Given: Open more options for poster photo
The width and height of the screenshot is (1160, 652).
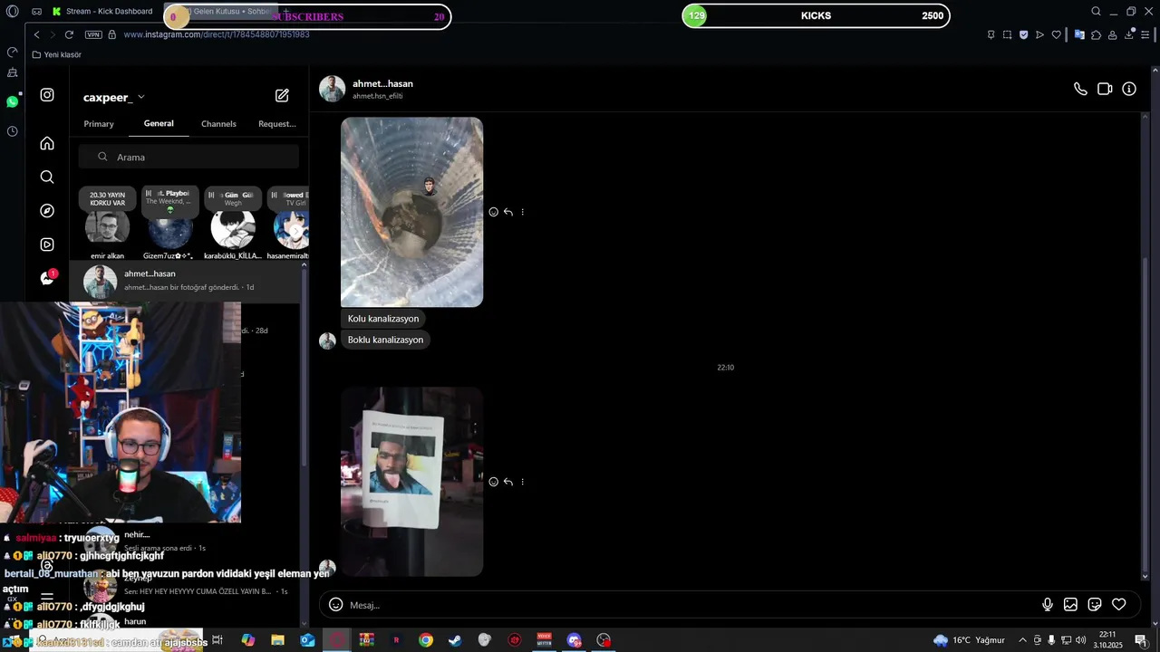Looking at the screenshot, I should (x=522, y=482).
